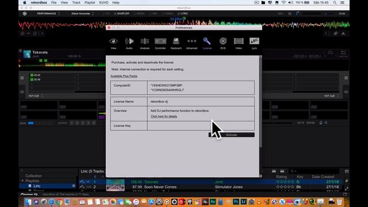The height and width of the screenshot is (207, 368).
Task: Select the Collection tree item
Action: click(x=33, y=176)
